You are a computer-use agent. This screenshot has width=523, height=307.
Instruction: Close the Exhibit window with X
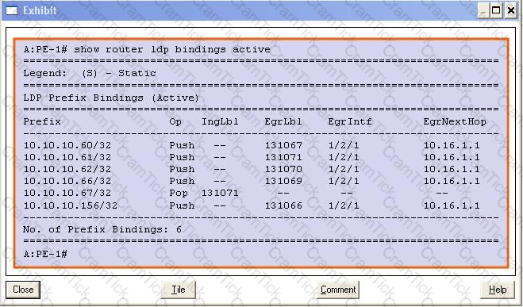coord(510,10)
